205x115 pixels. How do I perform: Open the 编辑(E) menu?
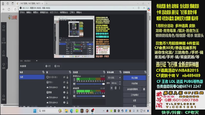coord(29,12)
